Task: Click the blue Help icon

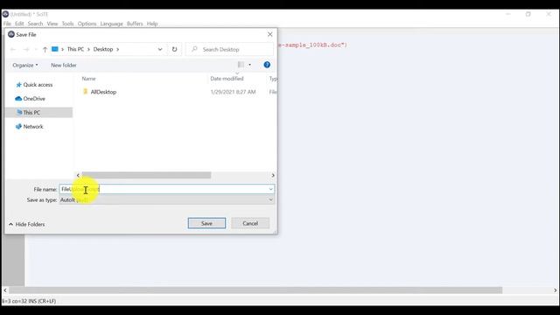Action: tap(267, 65)
